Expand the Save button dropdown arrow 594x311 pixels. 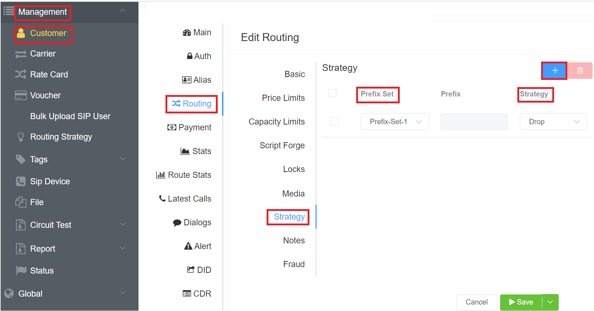coord(550,302)
